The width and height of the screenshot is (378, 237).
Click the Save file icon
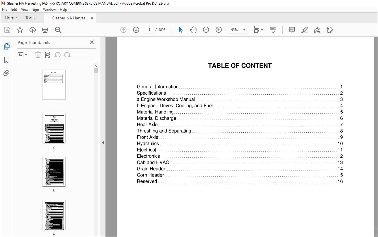(x=7, y=30)
